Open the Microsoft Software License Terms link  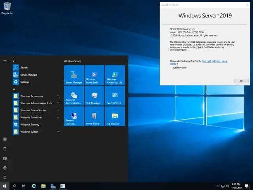click(215, 61)
